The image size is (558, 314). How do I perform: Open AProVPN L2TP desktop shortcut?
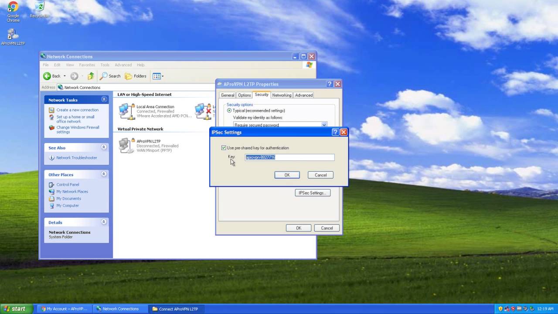click(x=13, y=34)
